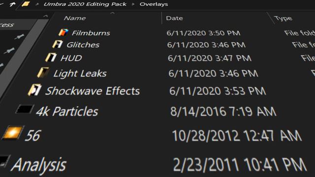Screen dimensions: 315x177
Task: Click the first pin icon in sidebar
Action: coord(20,36)
